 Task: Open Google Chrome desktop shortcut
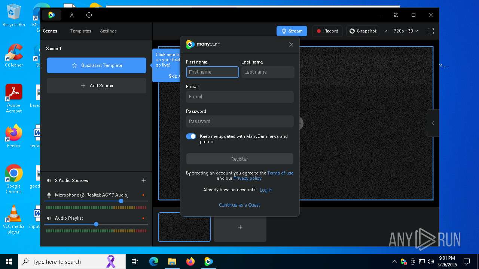(13, 179)
